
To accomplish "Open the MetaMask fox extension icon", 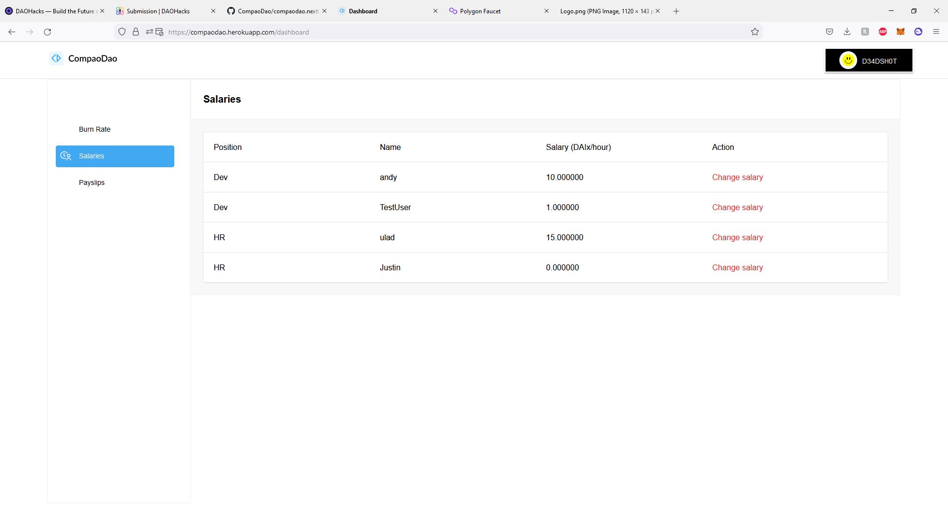I will pos(901,32).
